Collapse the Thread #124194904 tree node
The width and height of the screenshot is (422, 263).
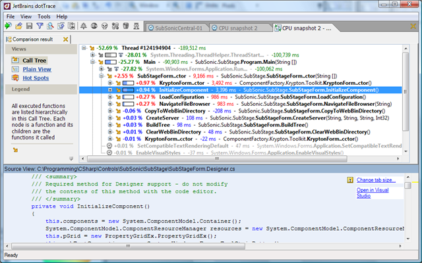pyautogui.click(x=83, y=48)
